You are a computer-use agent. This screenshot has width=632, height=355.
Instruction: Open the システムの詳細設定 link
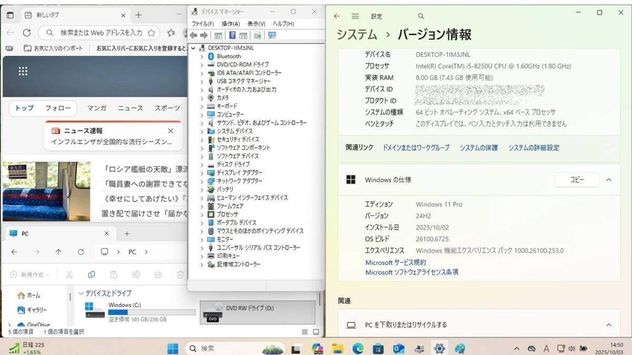pos(534,148)
